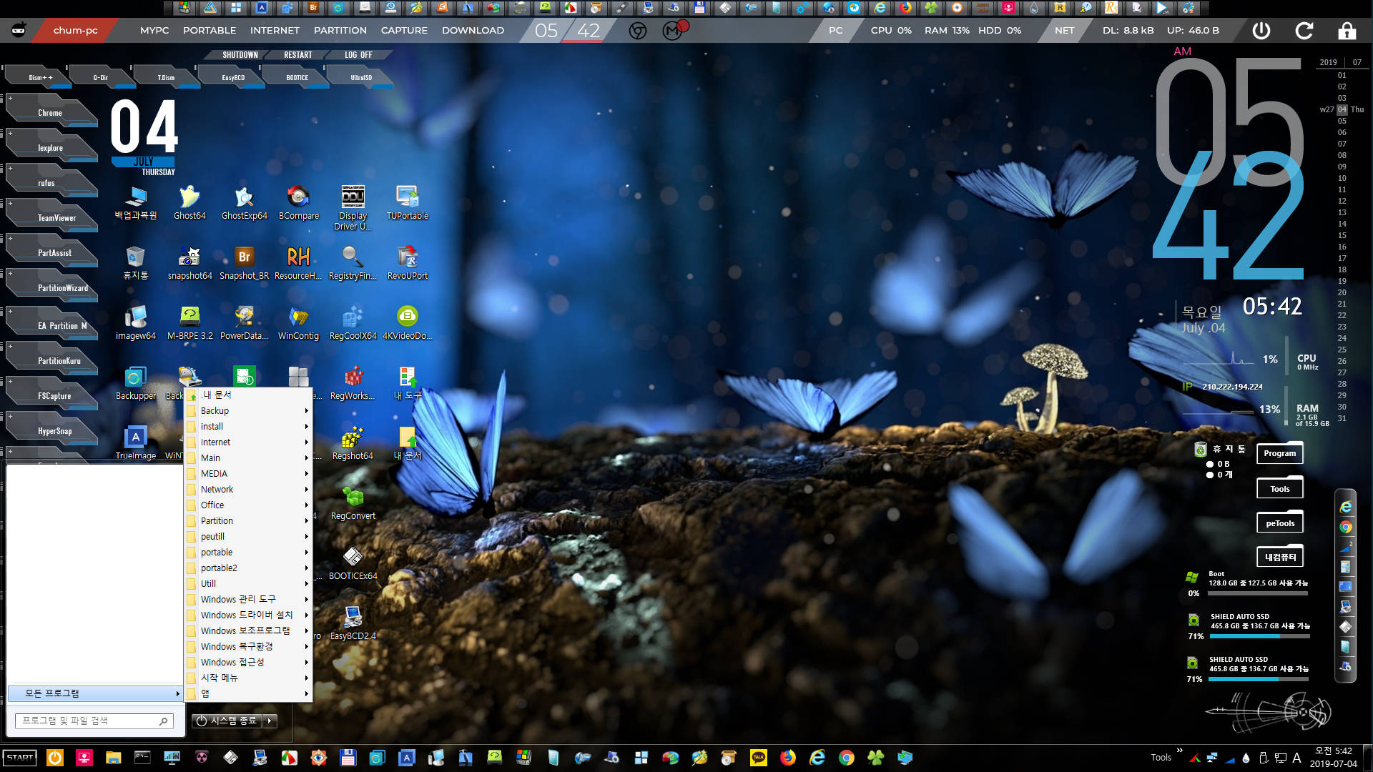The height and width of the screenshot is (772, 1373).
Task: Launch the TUPortable desktop icon
Action: pyautogui.click(x=407, y=203)
